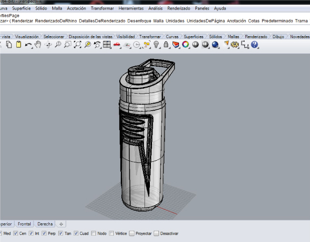Click the Zoom dynamic magnifier icon
The width and height of the screenshot is (310, 242).
click(x=58, y=45)
